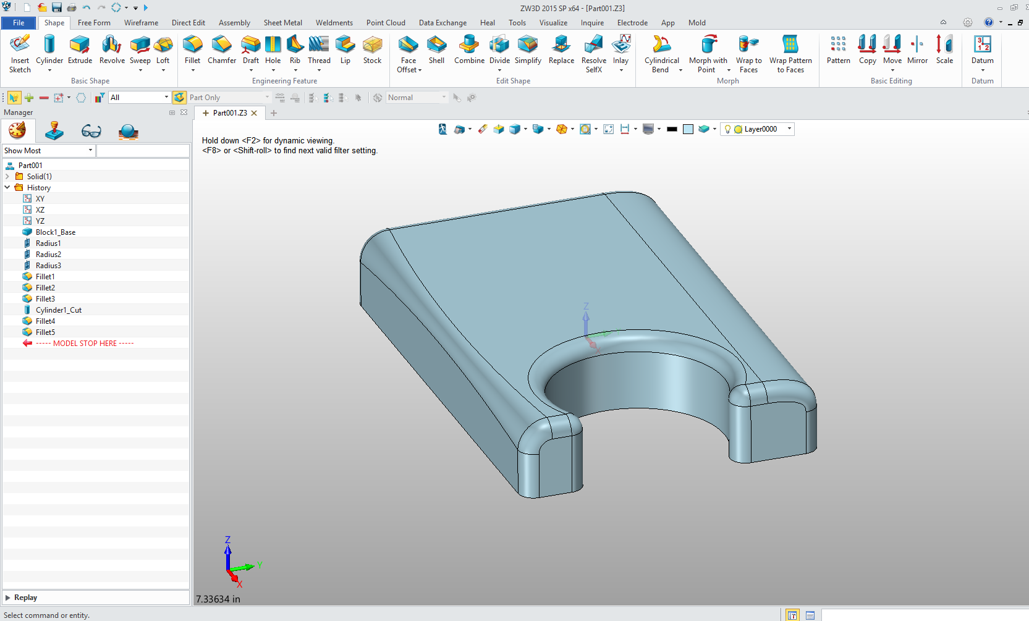The height and width of the screenshot is (621, 1029).
Task: Toggle the pick selection arrow mode
Action: click(x=14, y=98)
